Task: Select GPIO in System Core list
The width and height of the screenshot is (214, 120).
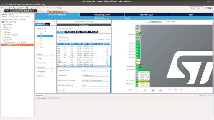Action: coord(45,36)
